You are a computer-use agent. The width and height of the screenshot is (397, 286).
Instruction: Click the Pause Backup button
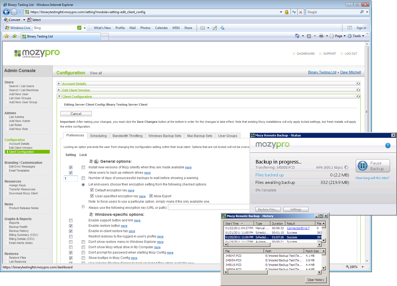[x=373, y=166]
